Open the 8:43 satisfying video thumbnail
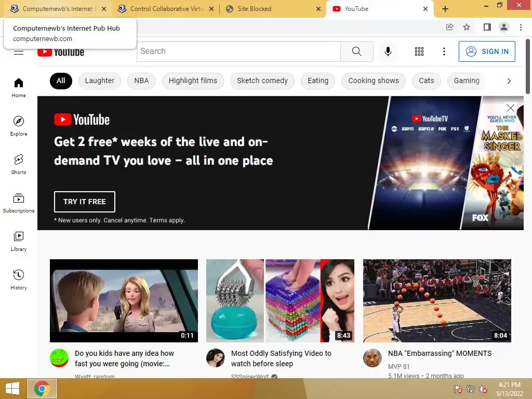 pyautogui.click(x=280, y=301)
